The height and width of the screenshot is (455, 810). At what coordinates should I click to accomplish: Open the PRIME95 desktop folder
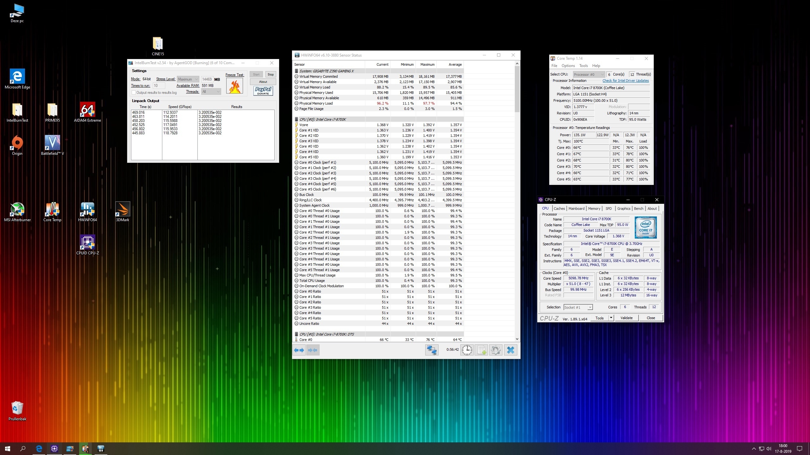click(x=52, y=112)
